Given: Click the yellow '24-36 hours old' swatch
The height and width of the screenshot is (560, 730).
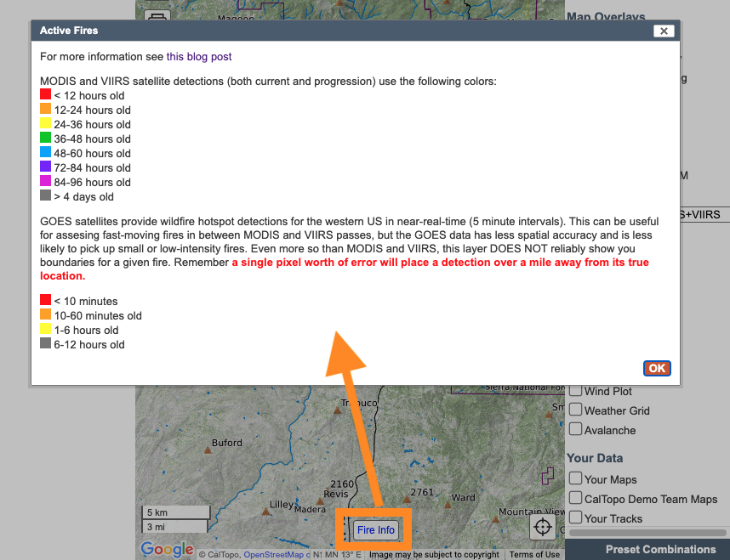Looking at the screenshot, I should pos(45,124).
